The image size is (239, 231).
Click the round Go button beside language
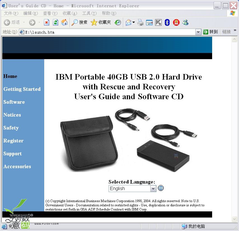tap(161, 188)
